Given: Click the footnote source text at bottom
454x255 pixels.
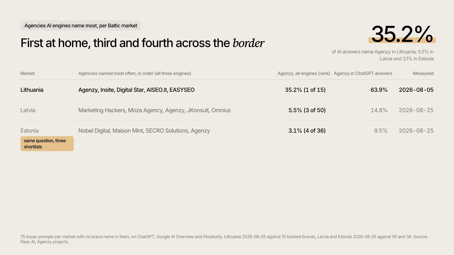Looking at the screenshot, I should click(x=224, y=239).
